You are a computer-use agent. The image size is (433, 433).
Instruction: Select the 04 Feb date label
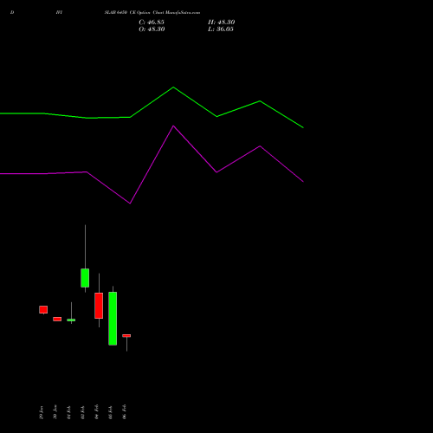[x=97, y=411]
